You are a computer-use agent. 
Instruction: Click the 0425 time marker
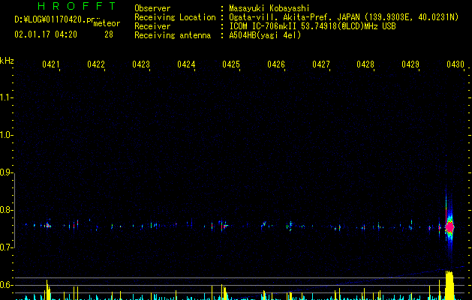click(x=231, y=64)
